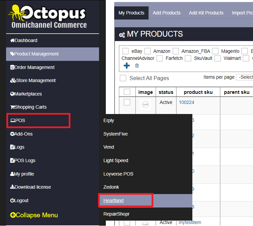Toggle the table header select-all checkbox
This screenshot has width=253, height=226.
pos(127,92)
